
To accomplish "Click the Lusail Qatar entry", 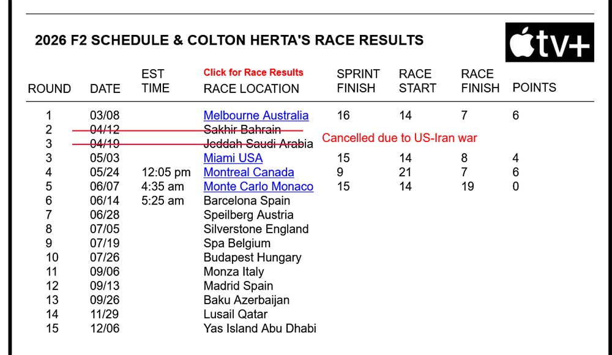I will 236,314.
